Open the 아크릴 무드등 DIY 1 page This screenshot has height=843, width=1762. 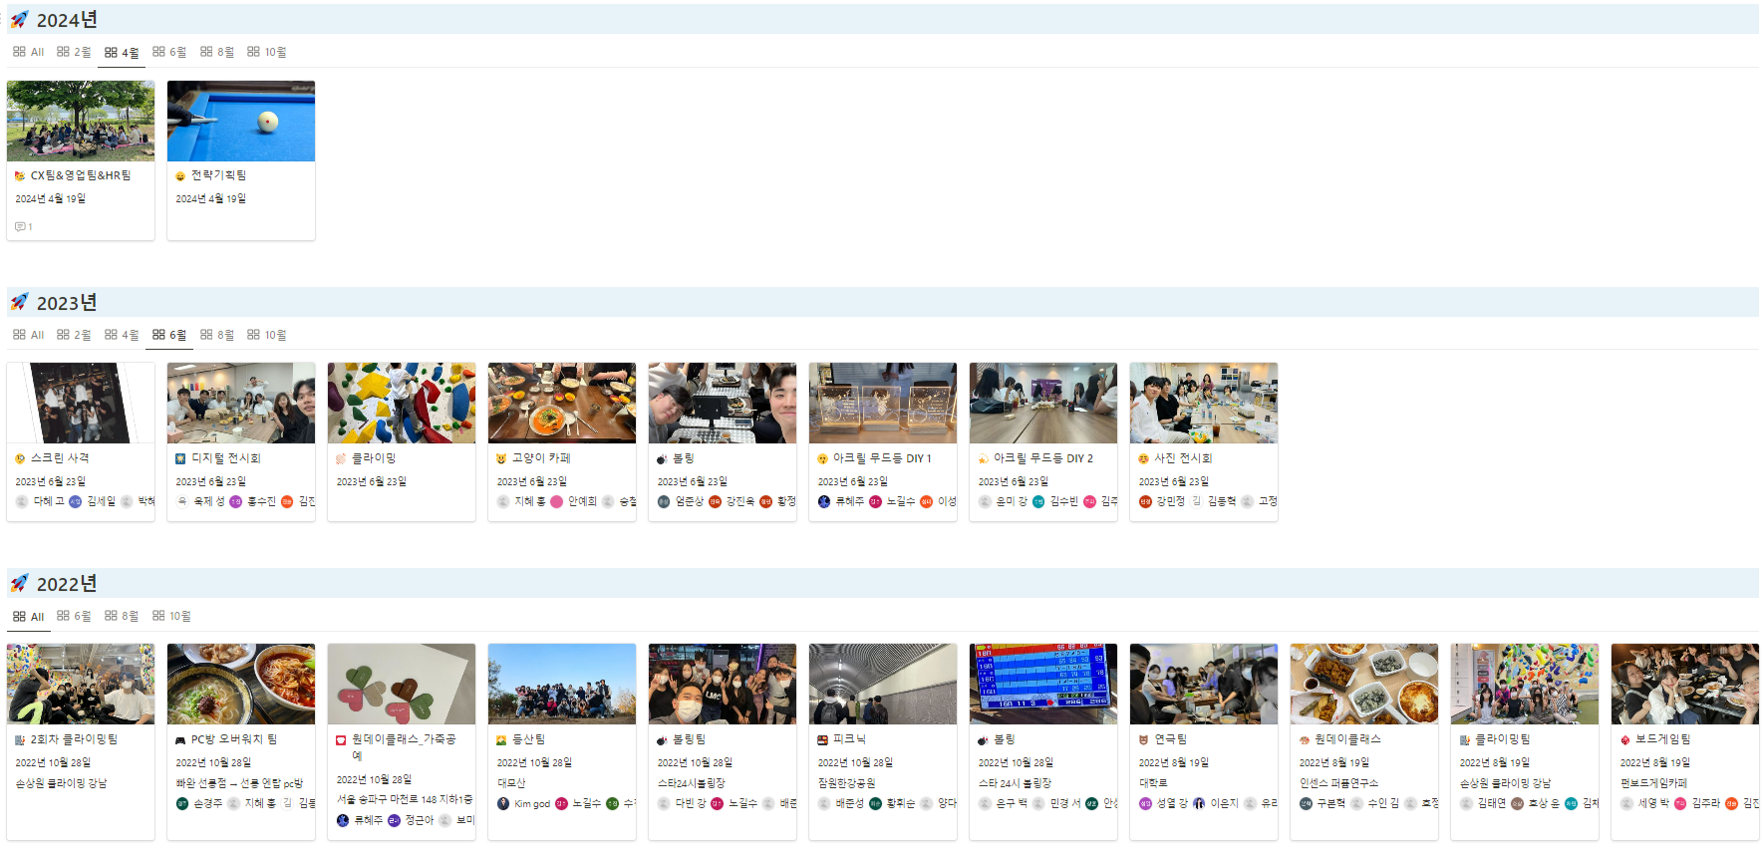click(x=882, y=458)
